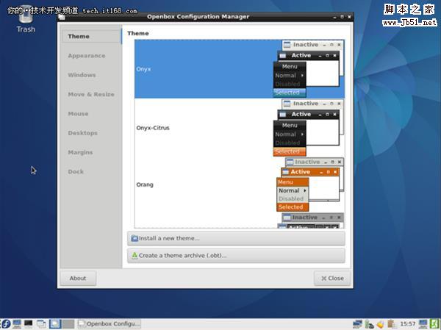The height and width of the screenshot is (330, 441).
Task: Maximize the Openbox Configuration Manager window
Action: pyautogui.click(x=342, y=17)
